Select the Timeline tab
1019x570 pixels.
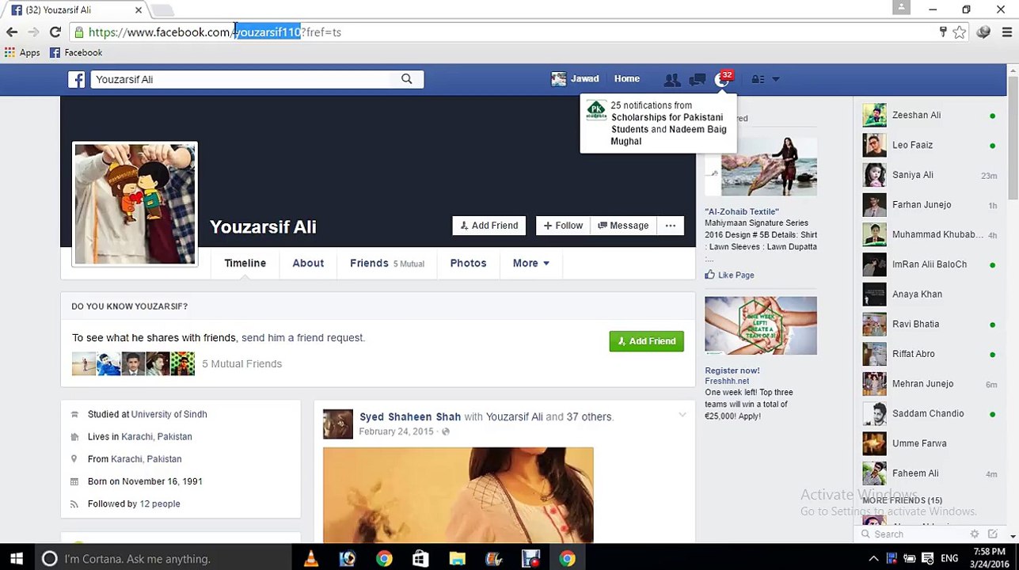point(245,264)
